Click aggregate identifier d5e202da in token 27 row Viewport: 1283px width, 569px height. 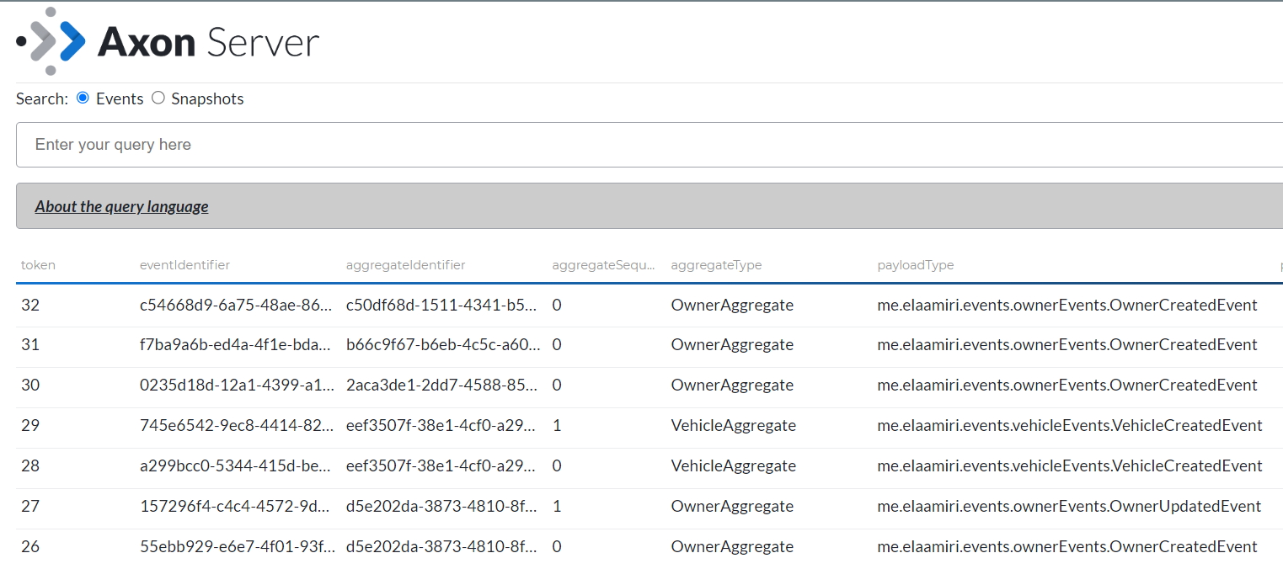click(x=442, y=507)
